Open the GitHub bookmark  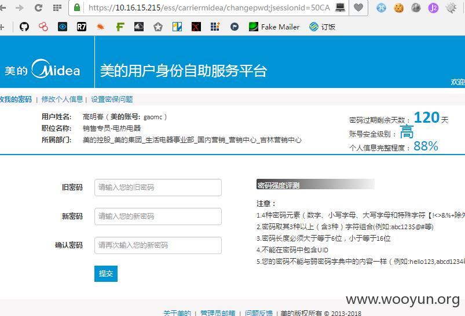click(x=24, y=27)
